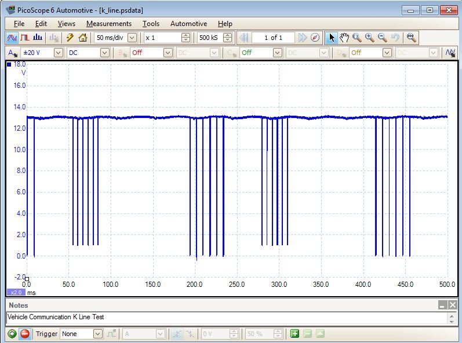Switch to Persistence Mode
Image resolution: width=462 pixels, height=343 pixels.
(x=25, y=38)
